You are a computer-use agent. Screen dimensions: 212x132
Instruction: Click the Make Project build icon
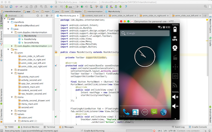point(62,7)
